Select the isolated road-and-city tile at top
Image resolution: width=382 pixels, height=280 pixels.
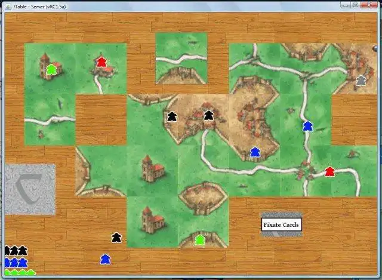[181, 59]
